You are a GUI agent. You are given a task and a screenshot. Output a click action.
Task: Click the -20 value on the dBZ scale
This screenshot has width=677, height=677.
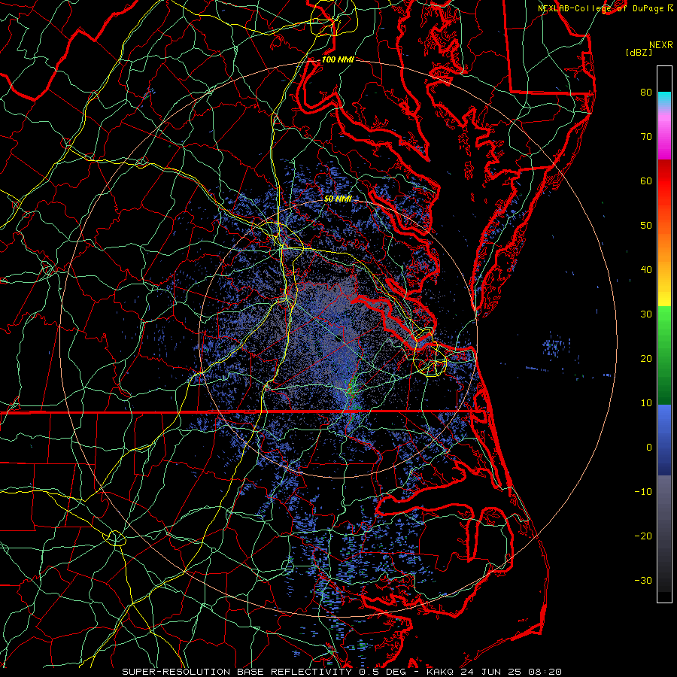pos(643,536)
